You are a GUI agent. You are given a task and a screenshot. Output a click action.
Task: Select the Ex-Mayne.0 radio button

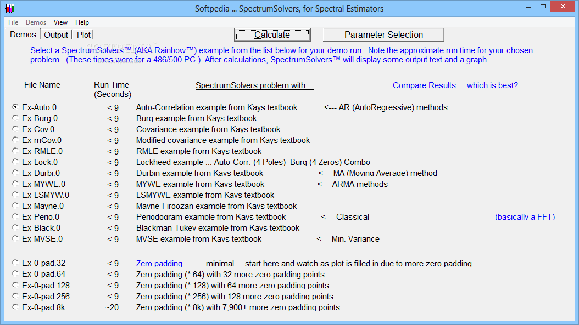tap(15, 206)
